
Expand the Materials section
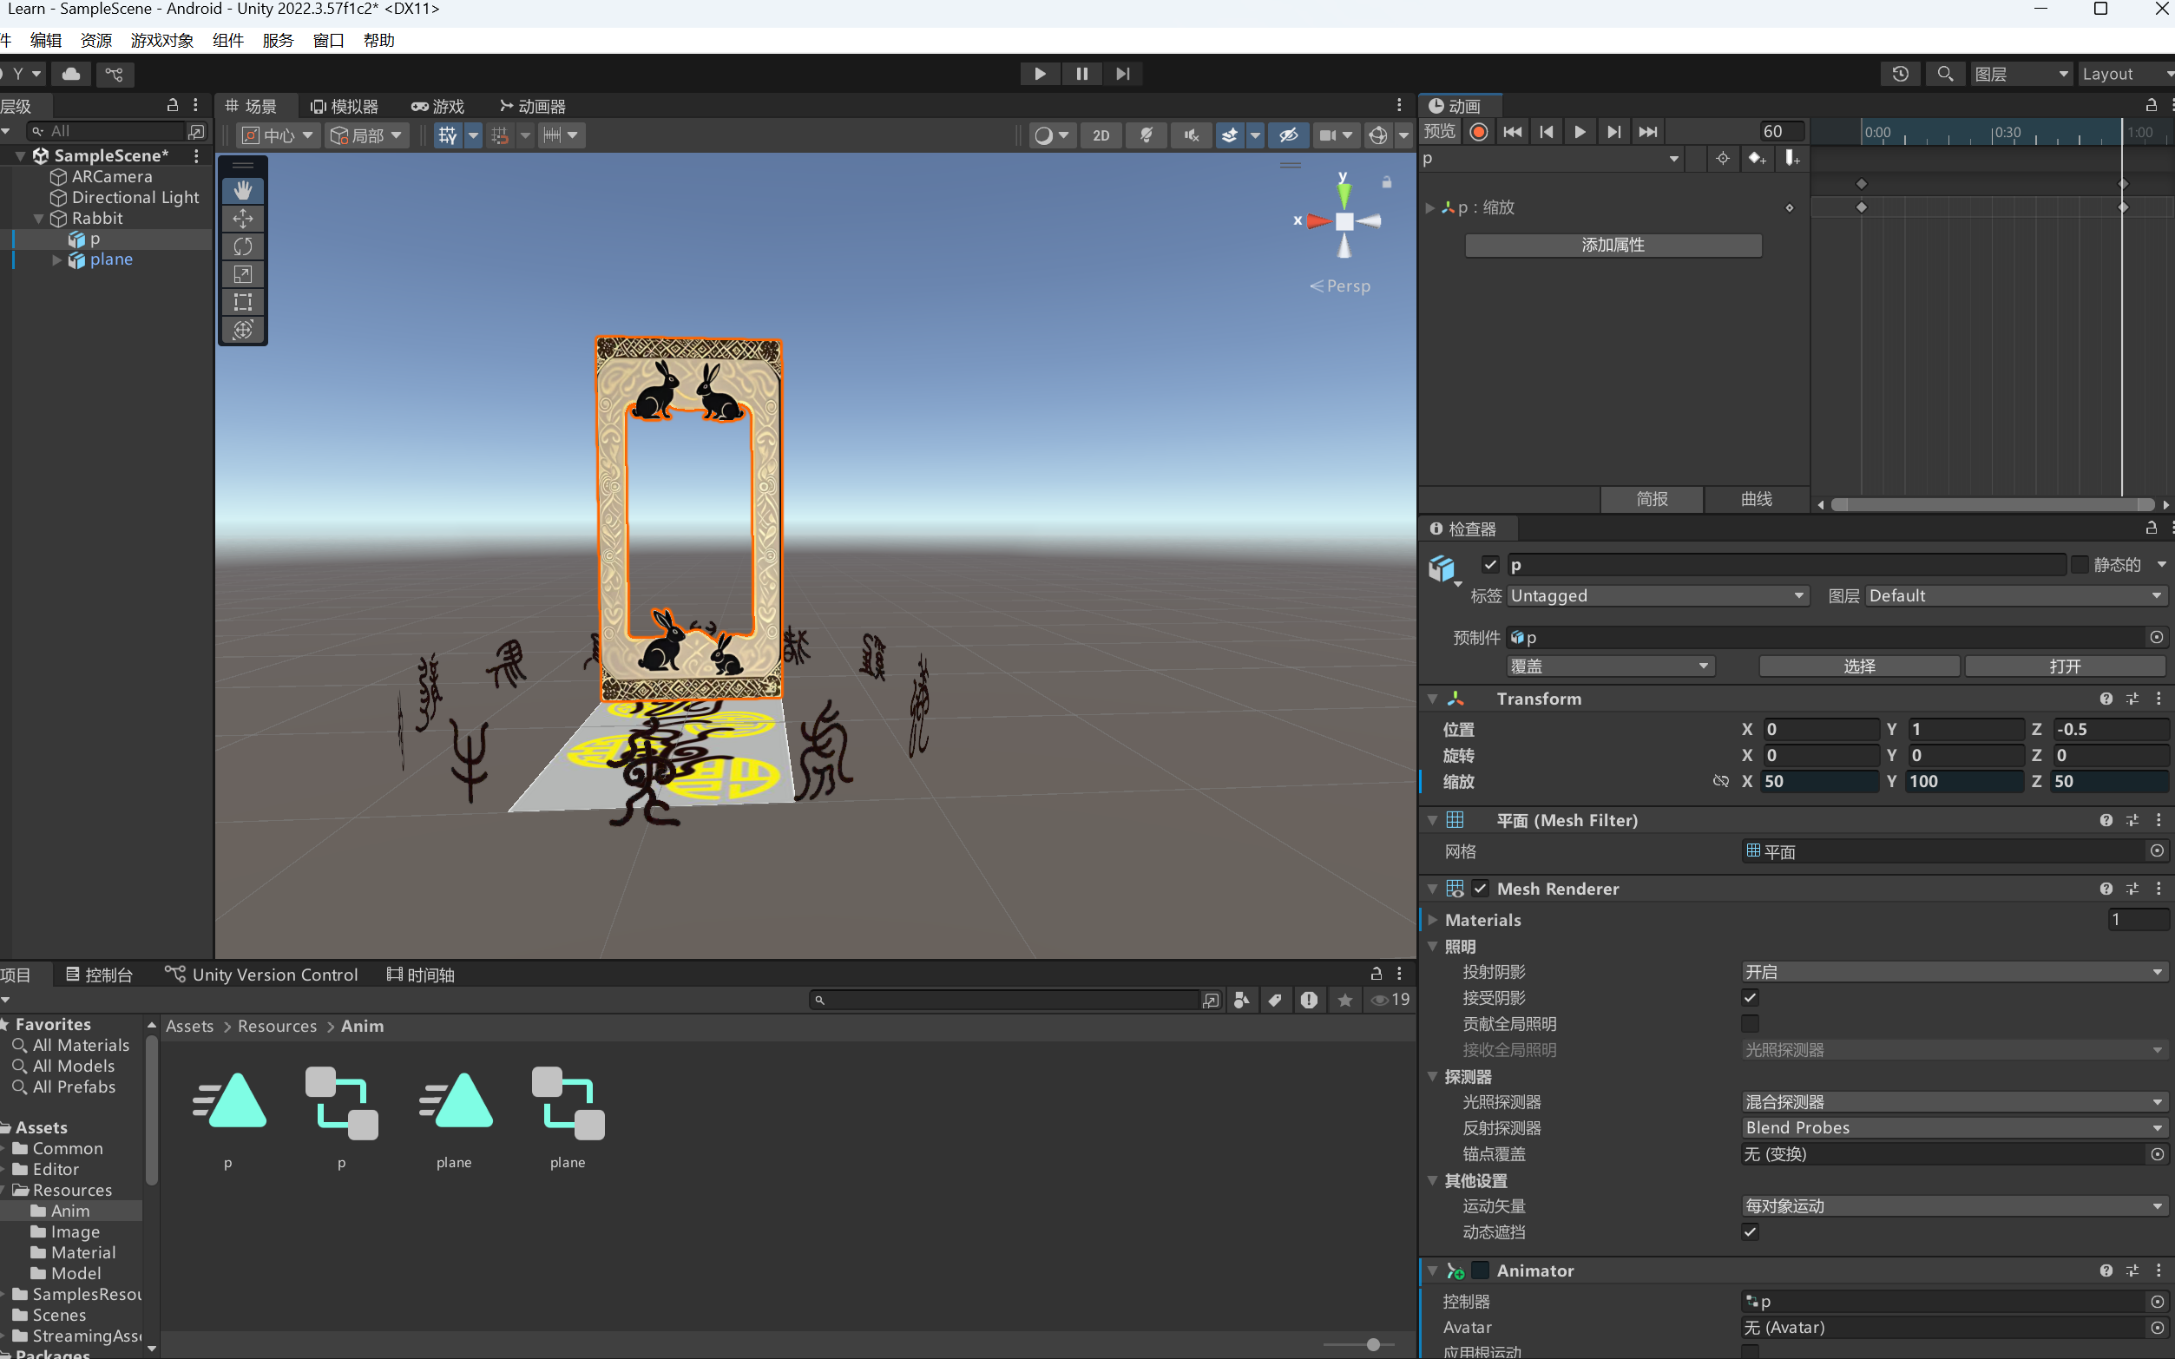click(1434, 920)
